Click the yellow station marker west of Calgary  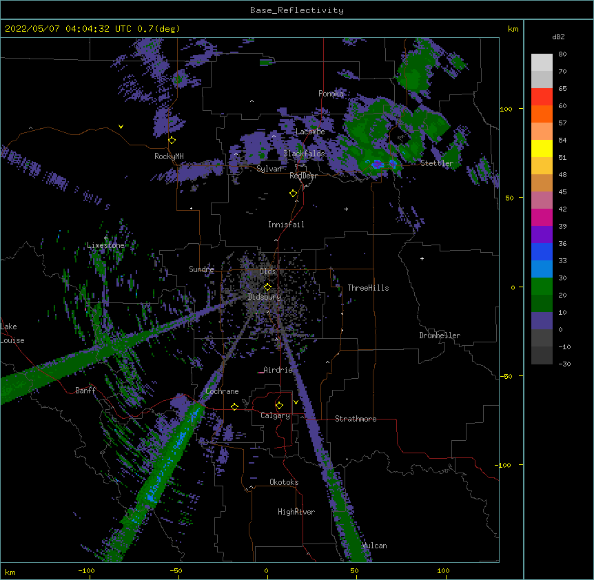pyautogui.click(x=234, y=406)
